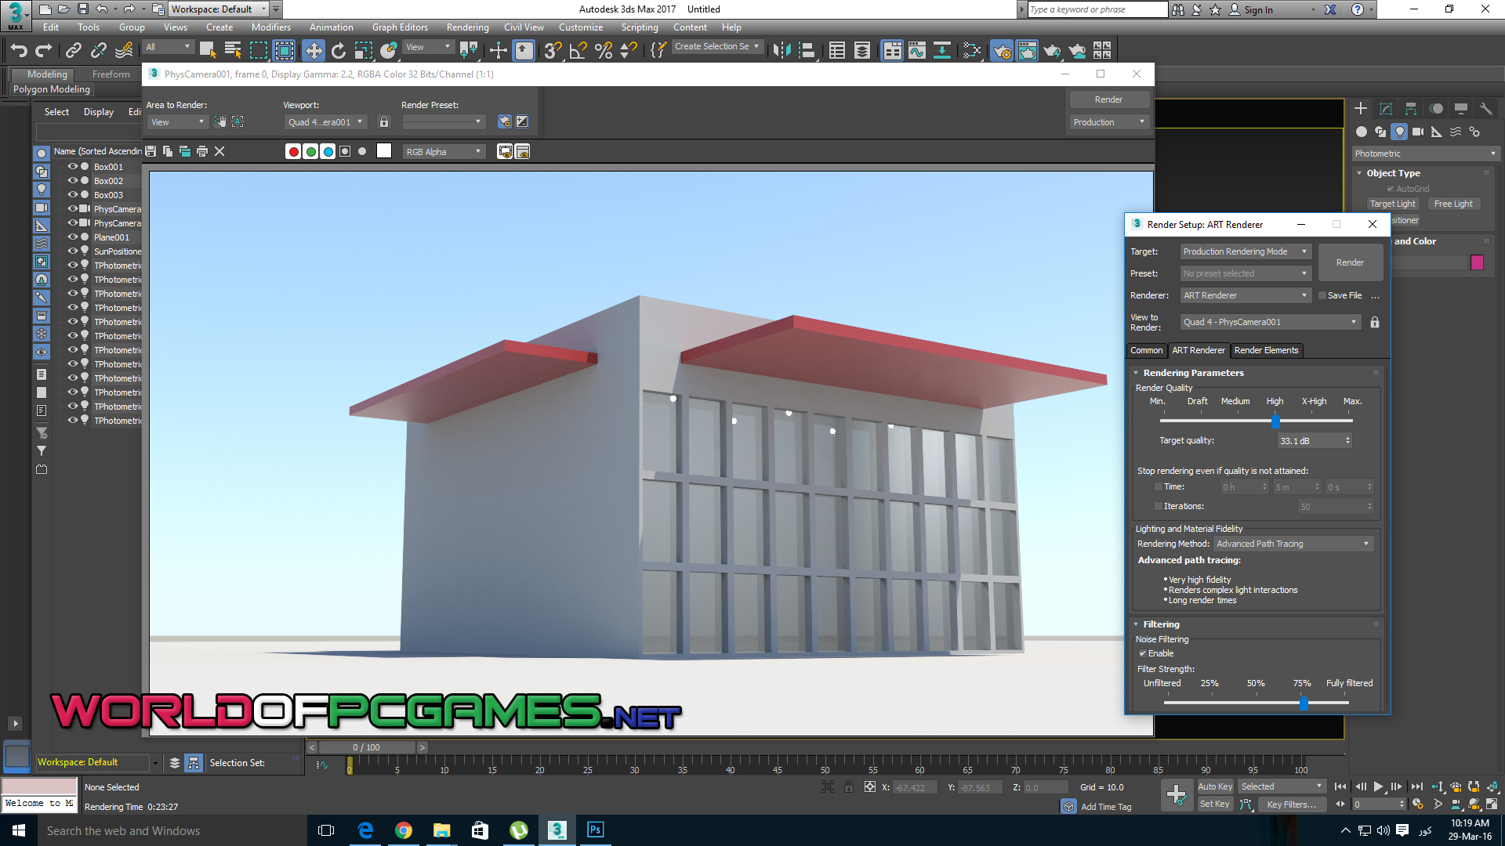
Task: Click the Play Animation button
Action: [1378, 786]
